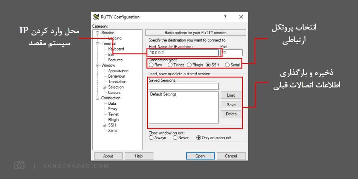Choose Never for close window on exit
The width and height of the screenshot is (358, 179).
tap(175, 138)
